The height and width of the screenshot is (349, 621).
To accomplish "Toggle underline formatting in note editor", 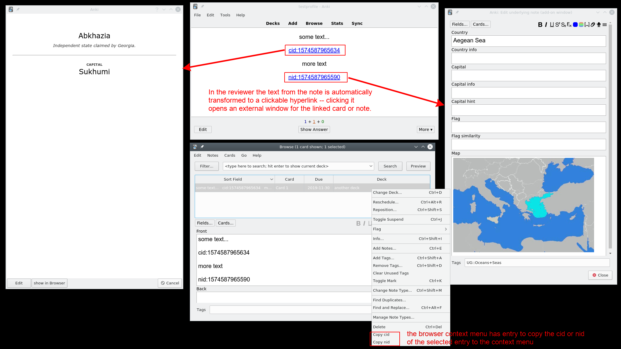I will [552, 25].
